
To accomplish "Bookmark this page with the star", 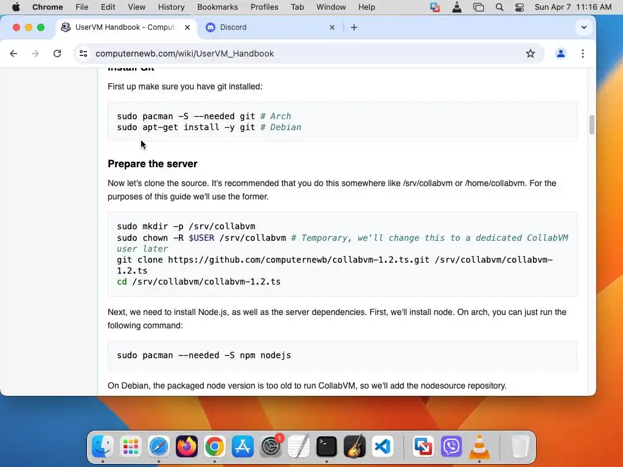I will 531,54.
